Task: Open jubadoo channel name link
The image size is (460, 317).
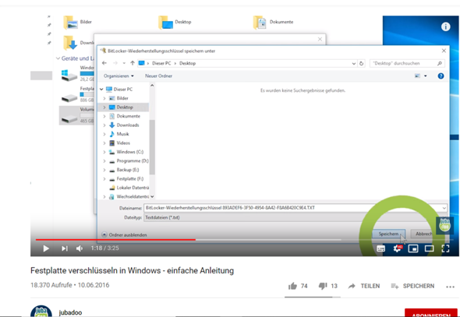Action: [70, 312]
